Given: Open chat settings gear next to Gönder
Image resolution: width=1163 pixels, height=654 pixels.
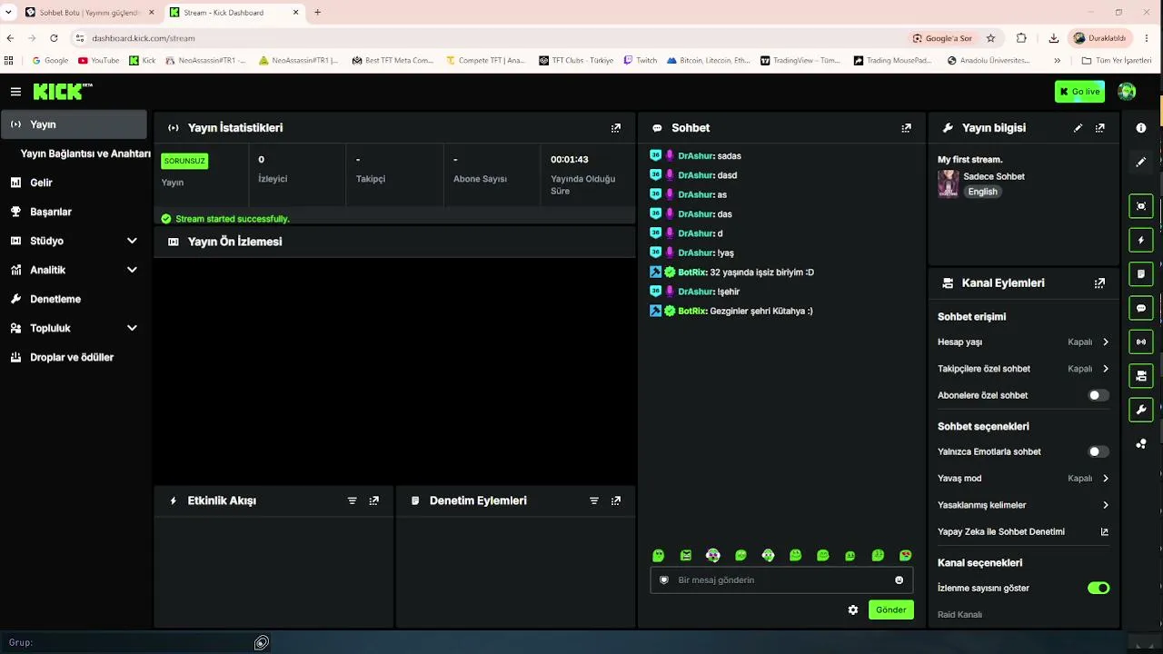Looking at the screenshot, I should click(x=853, y=610).
